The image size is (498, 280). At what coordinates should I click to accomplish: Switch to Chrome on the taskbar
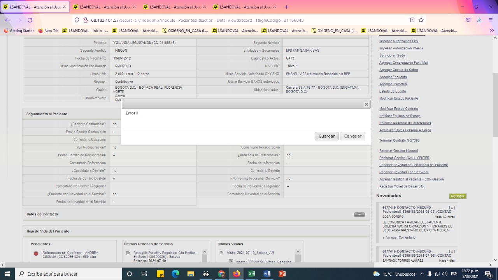tap(221, 274)
